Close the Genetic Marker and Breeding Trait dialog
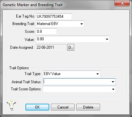This screenshot has width=132, height=117. tap(122, 3)
